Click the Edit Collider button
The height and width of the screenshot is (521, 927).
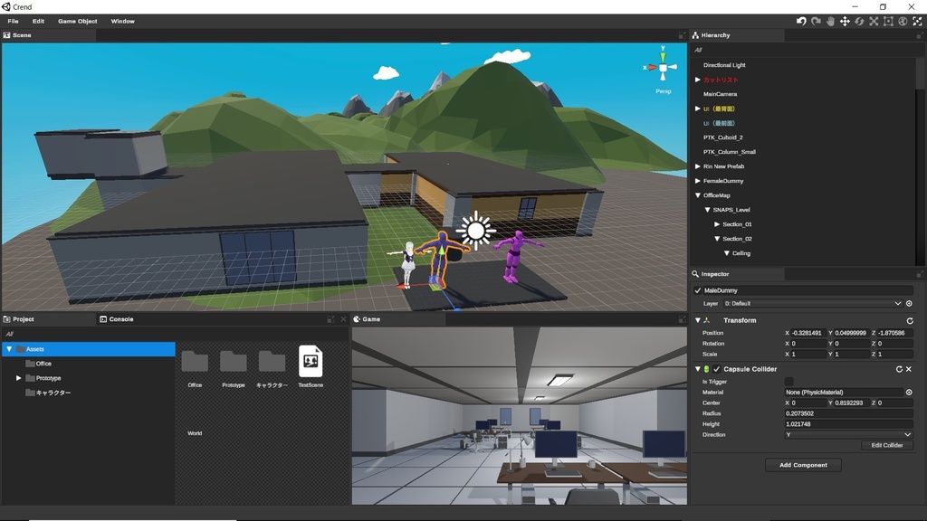(886, 444)
